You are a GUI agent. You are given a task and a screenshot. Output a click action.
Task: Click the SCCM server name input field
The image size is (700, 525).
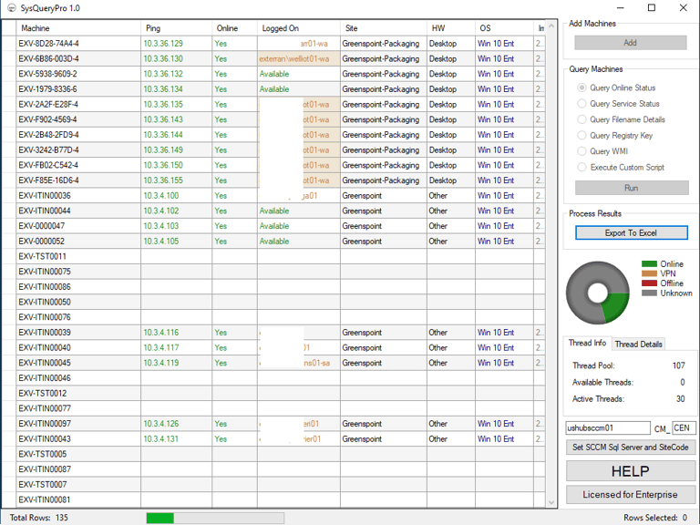[608, 427]
